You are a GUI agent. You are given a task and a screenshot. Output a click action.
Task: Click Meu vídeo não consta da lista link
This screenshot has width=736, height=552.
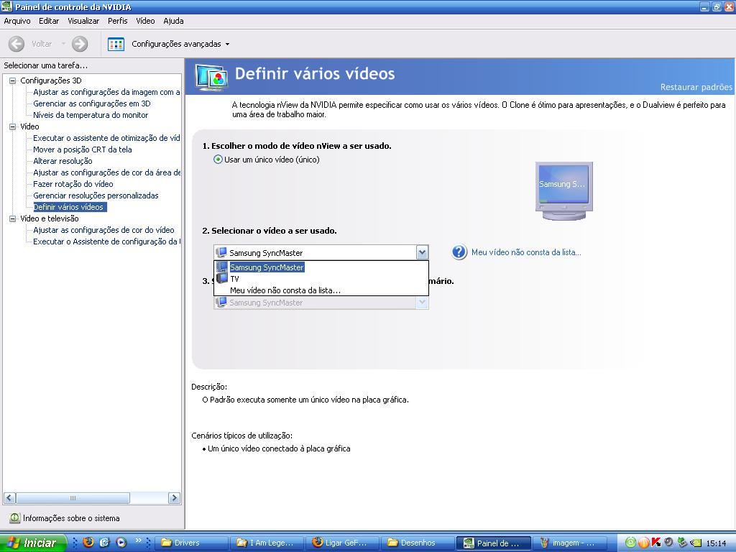[526, 252]
